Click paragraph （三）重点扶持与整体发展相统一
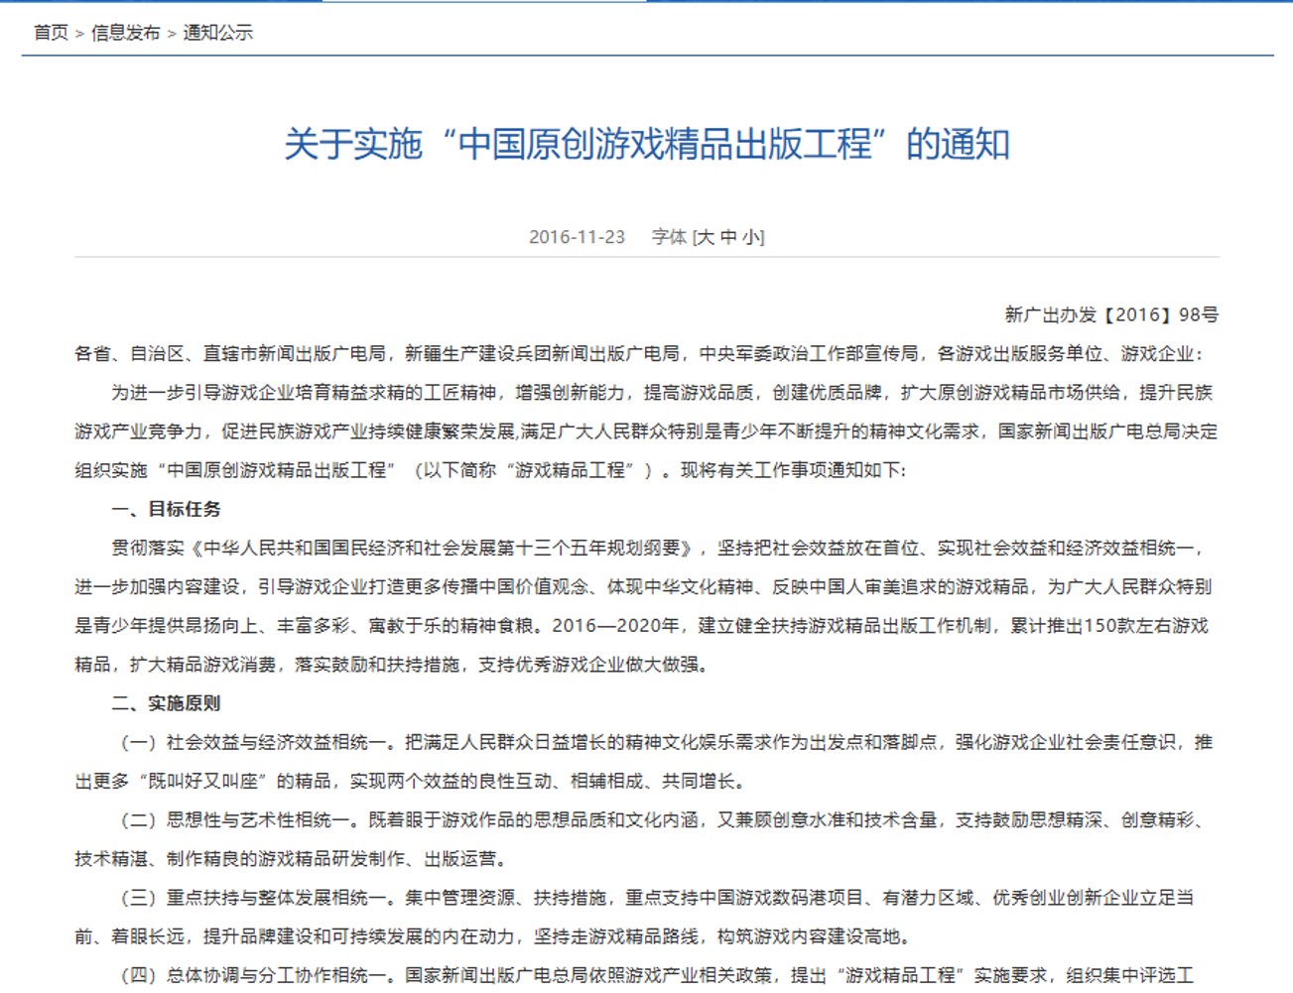 coord(654,898)
